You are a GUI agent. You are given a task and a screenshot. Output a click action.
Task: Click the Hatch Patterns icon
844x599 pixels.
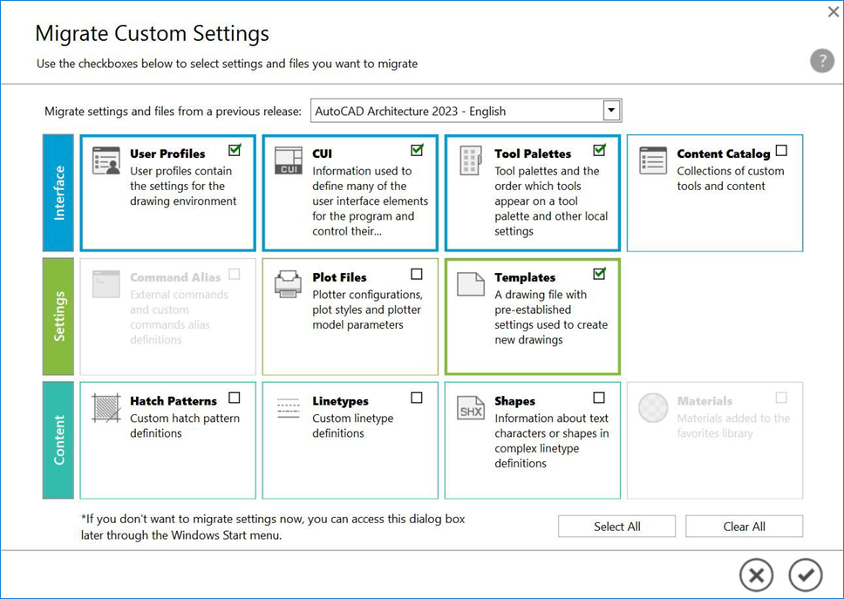click(105, 408)
